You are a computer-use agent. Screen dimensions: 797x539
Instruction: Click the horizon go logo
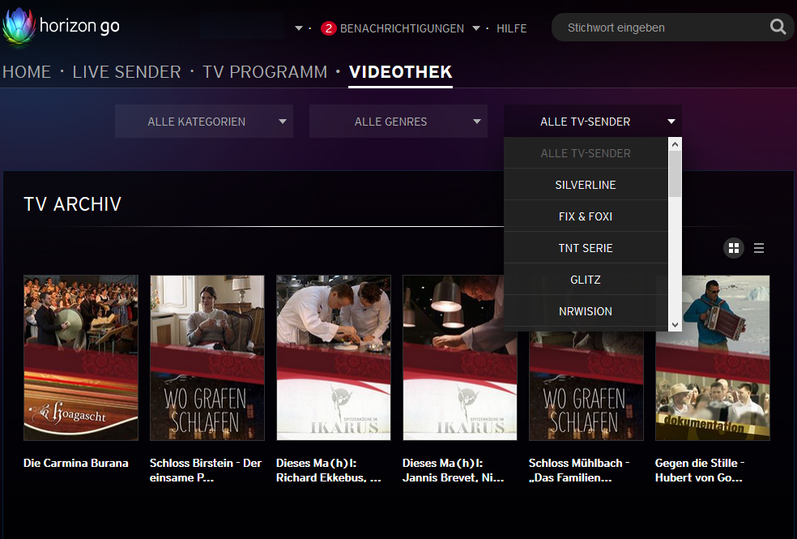pyautogui.click(x=61, y=26)
